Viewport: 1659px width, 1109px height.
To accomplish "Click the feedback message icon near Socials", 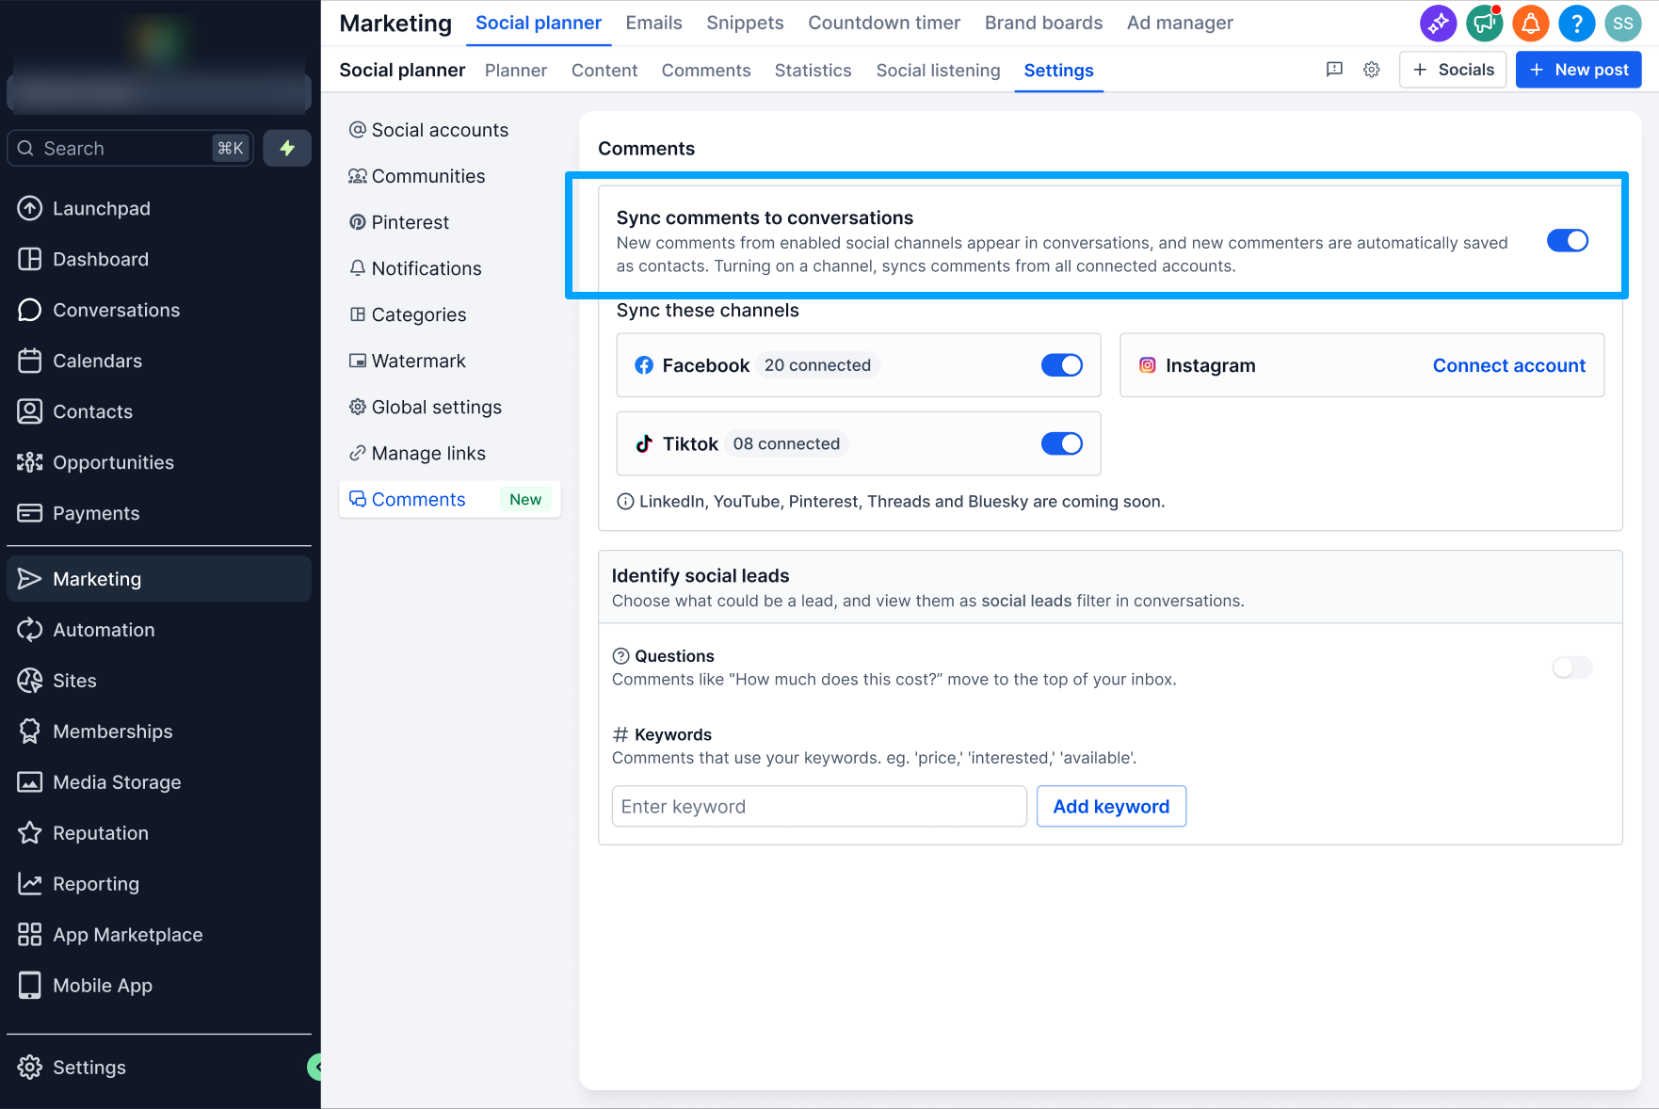I will (x=1334, y=70).
